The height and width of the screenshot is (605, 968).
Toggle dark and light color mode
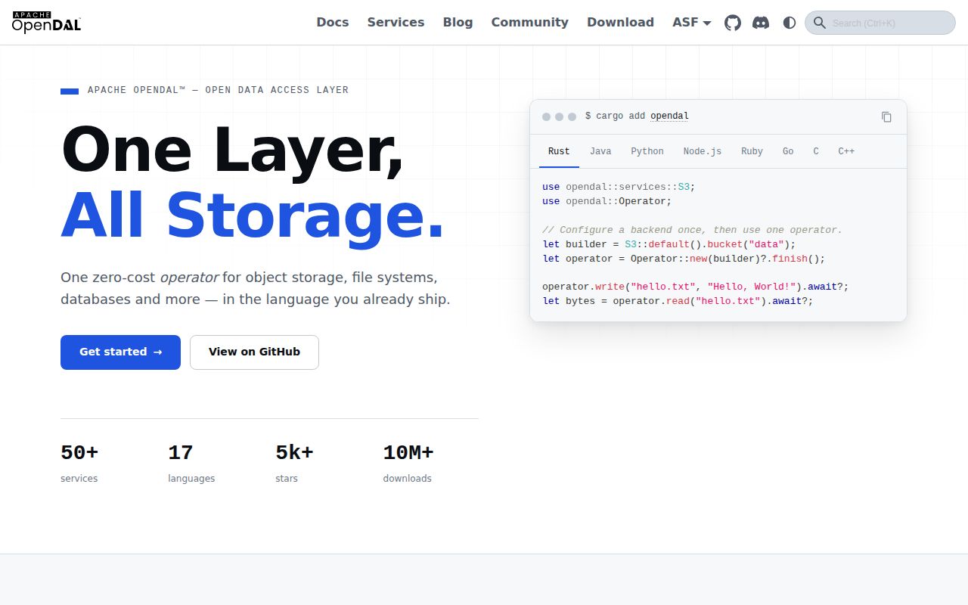coord(790,23)
